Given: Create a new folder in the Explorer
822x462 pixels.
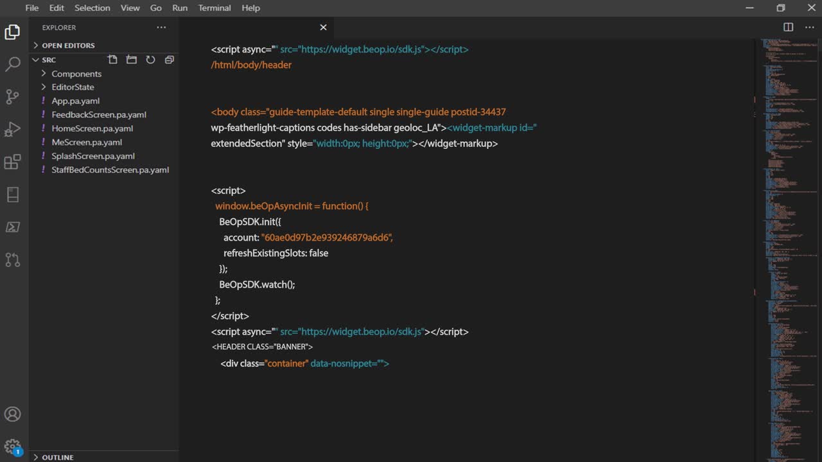Looking at the screenshot, I should (x=131, y=59).
